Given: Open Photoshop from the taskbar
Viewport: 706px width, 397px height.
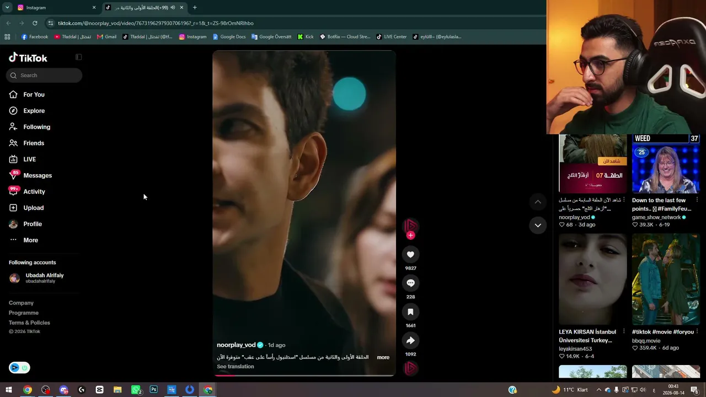Looking at the screenshot, I should click(x=154, y=390).
